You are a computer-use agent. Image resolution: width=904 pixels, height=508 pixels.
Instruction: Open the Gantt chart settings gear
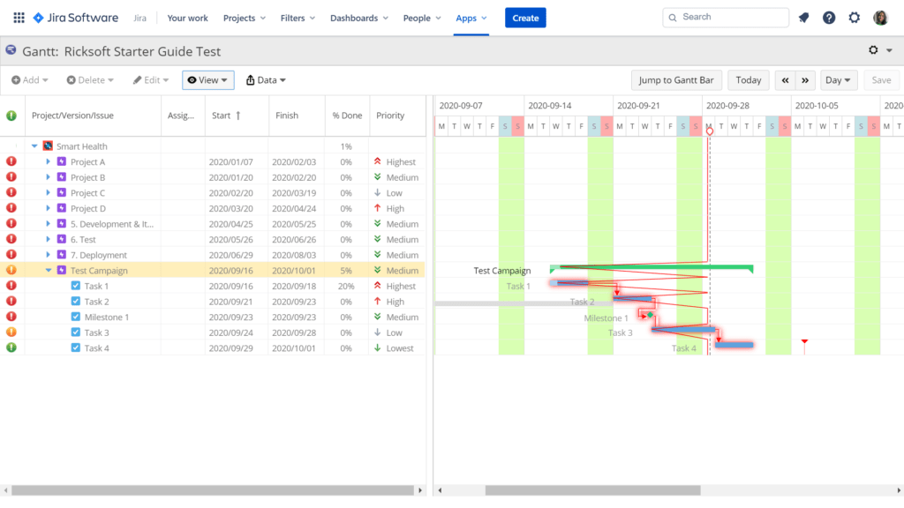coord(872,50)
